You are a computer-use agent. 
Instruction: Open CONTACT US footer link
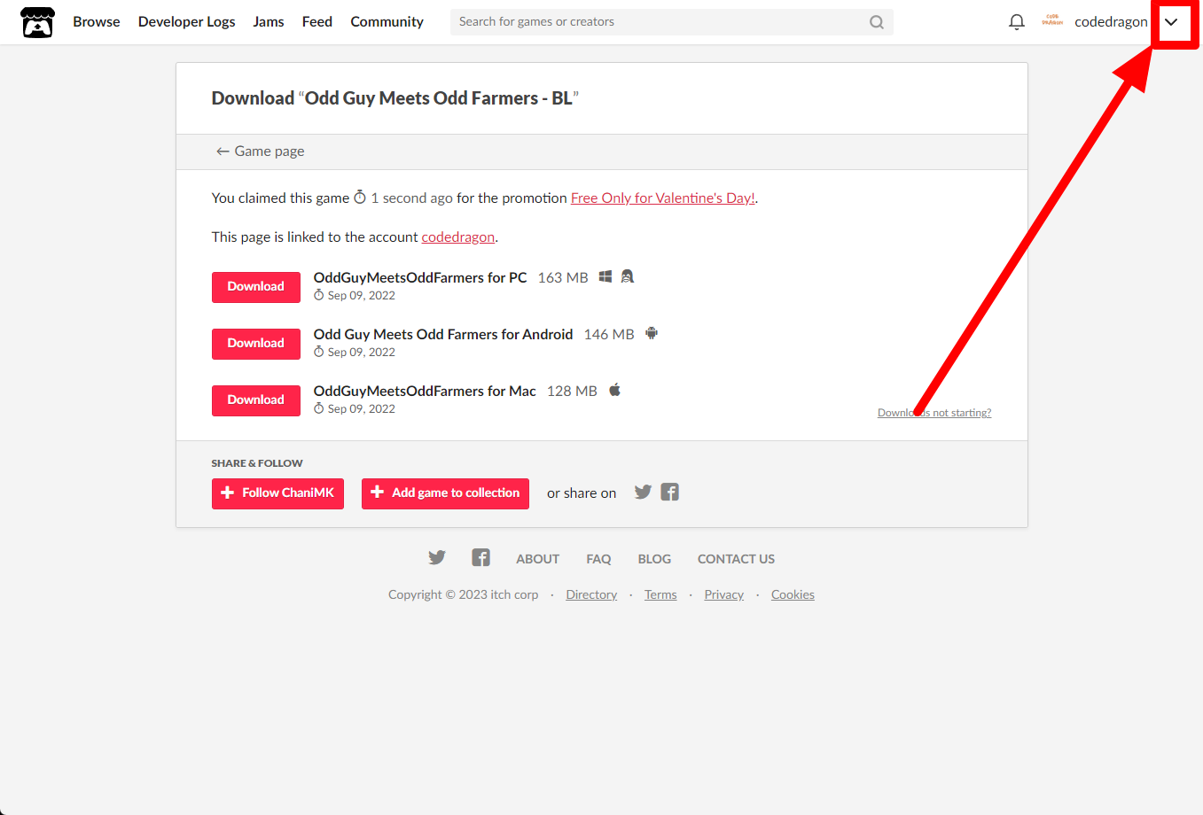pyautogui.click(x=736, y=559)
